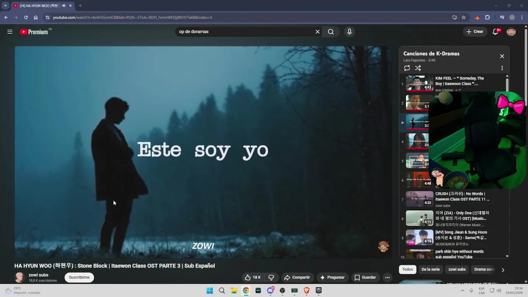Viewport: 528px width, 297px height.
Task: Select the De la serie chip
Action: coord(431,270)
